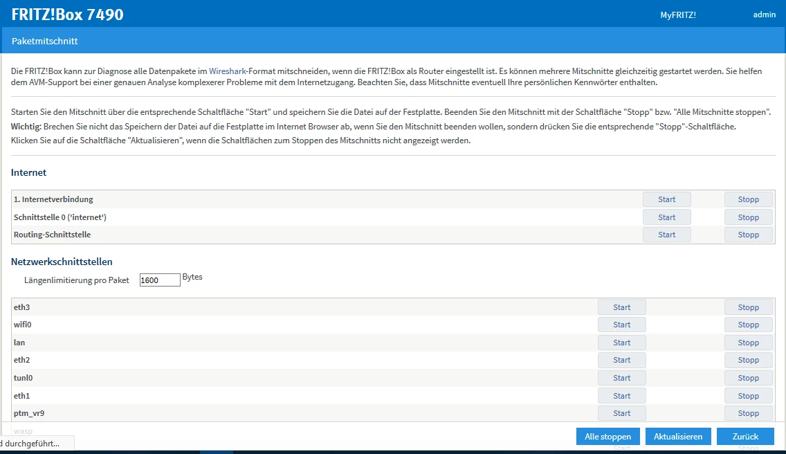Image resolution: width=786 pixels, height=454 pixels.
Task: Select the tunl0 interface label
Action: pos(23,378)
